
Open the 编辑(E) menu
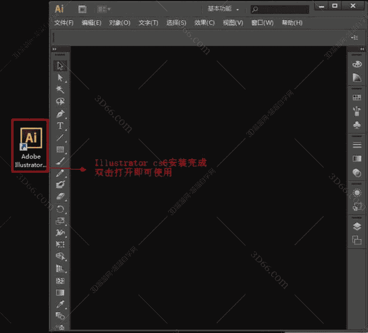point(92,23)
